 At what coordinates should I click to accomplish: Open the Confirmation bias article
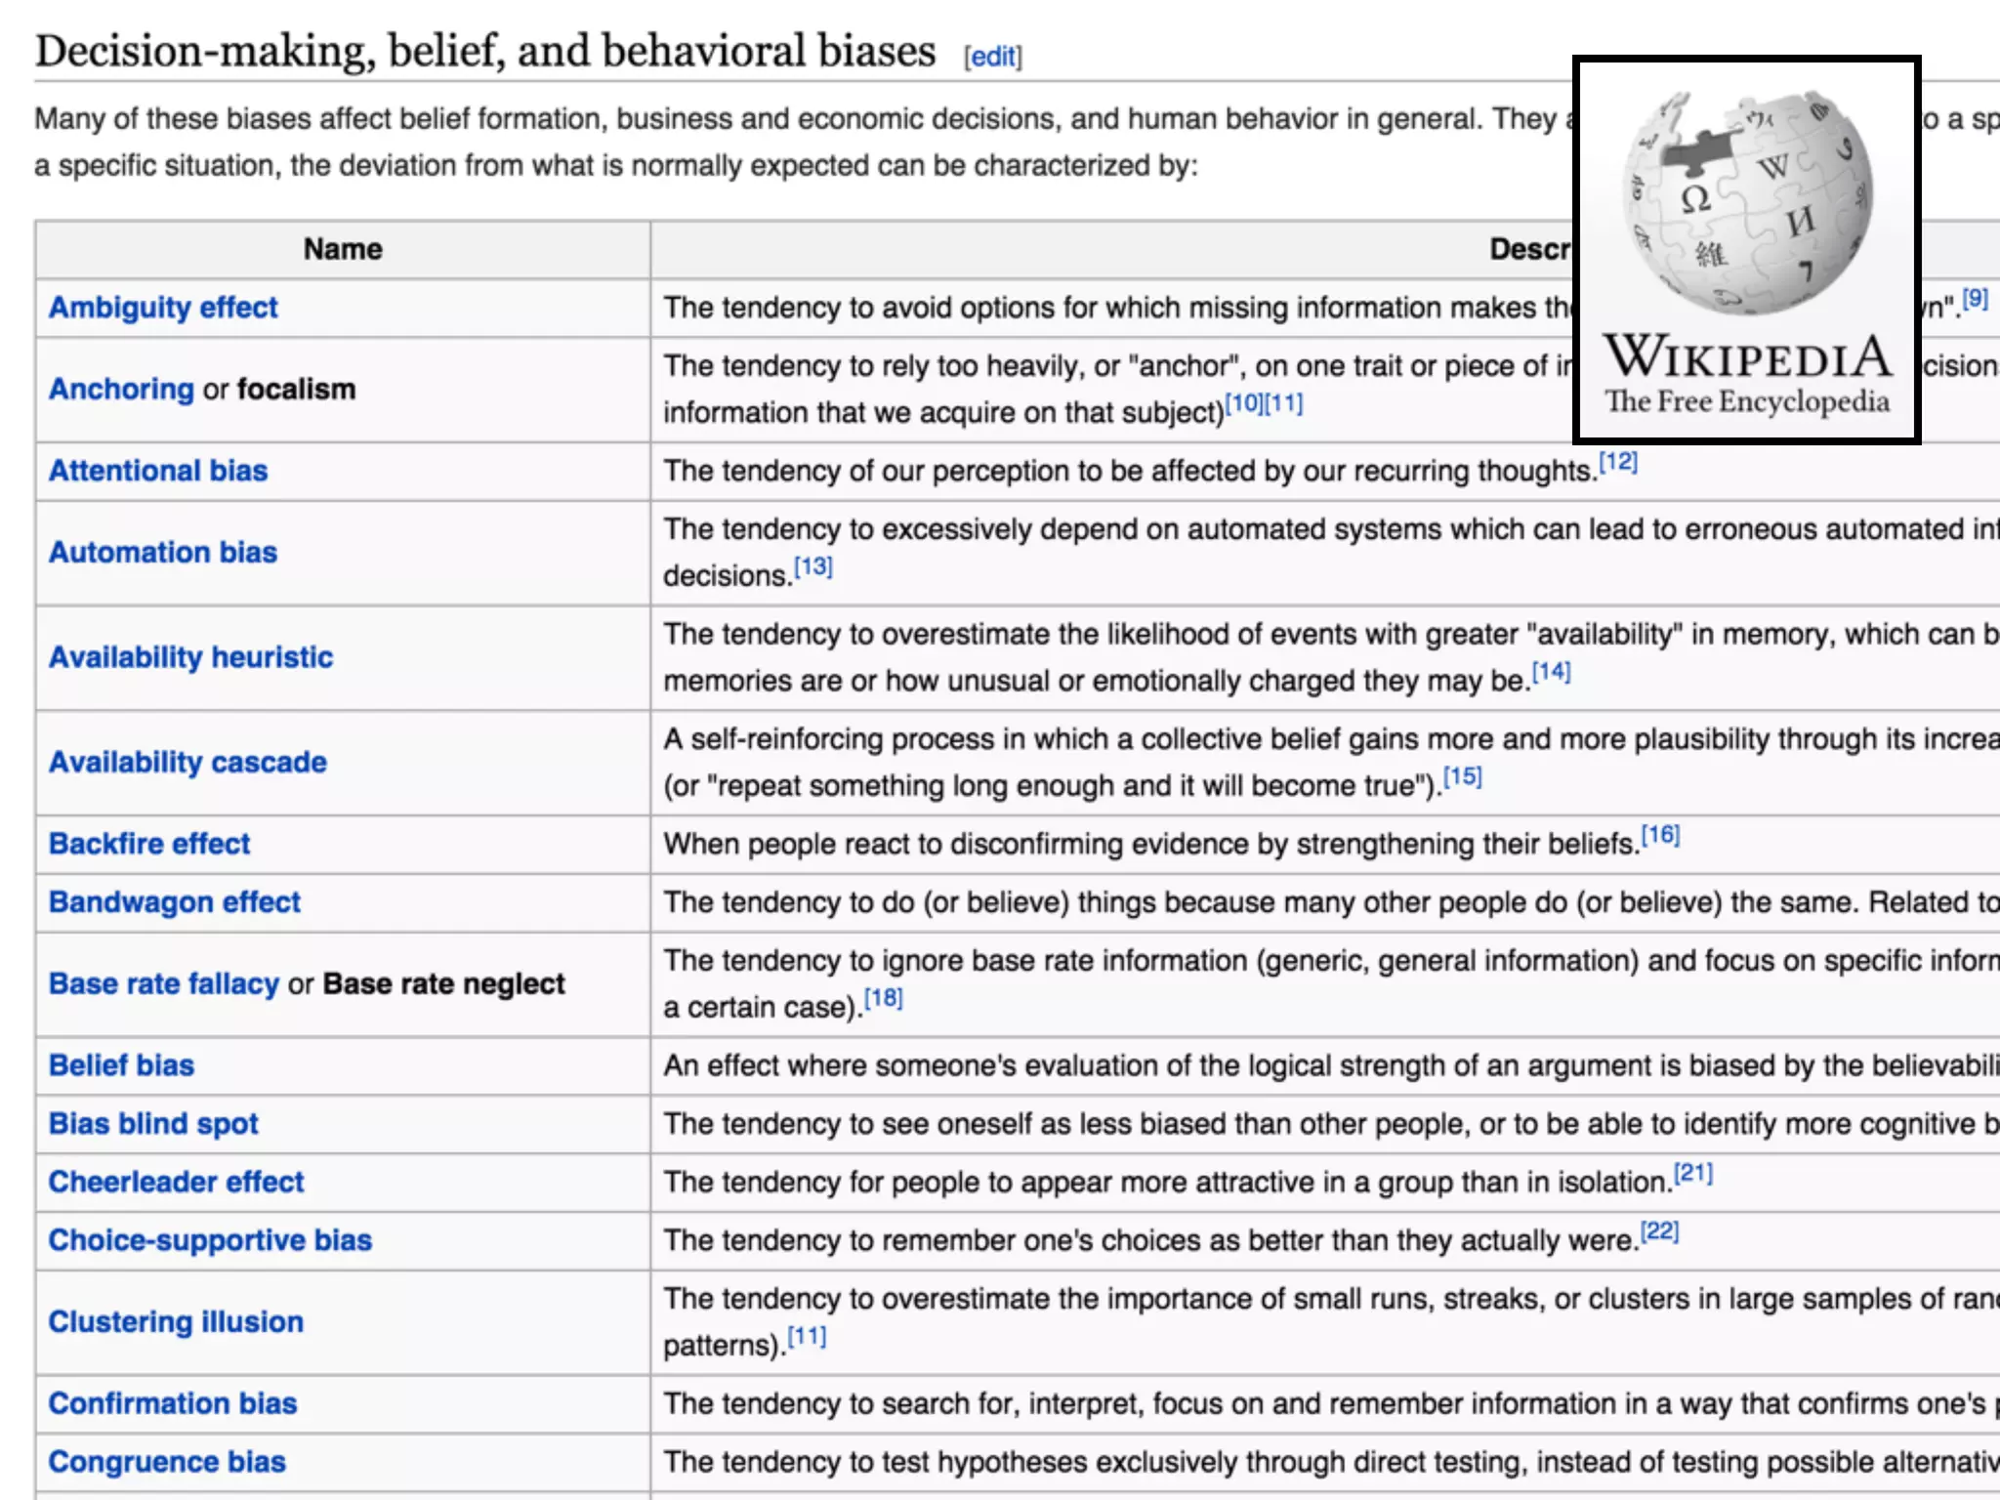(173, 1403)
